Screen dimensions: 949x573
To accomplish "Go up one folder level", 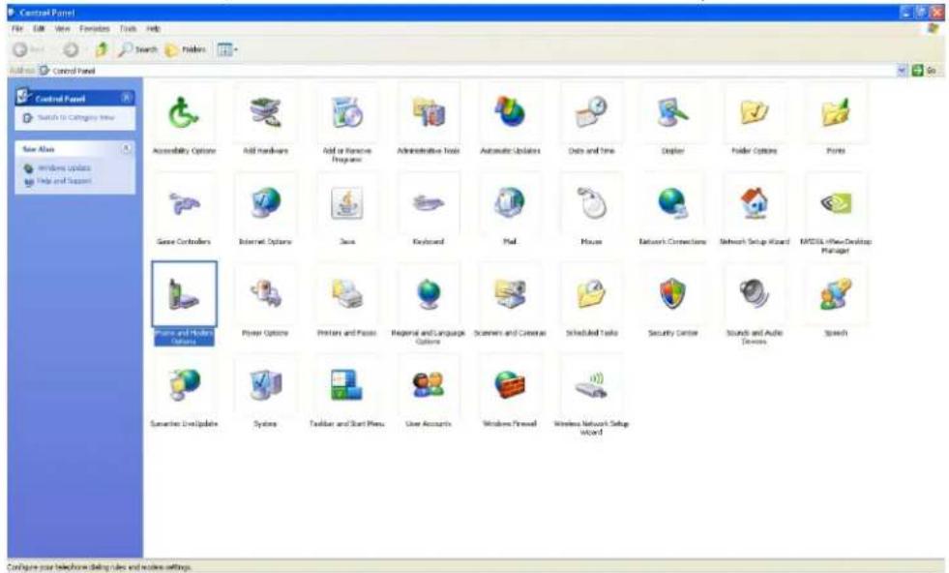I will [x=102, y=49].
